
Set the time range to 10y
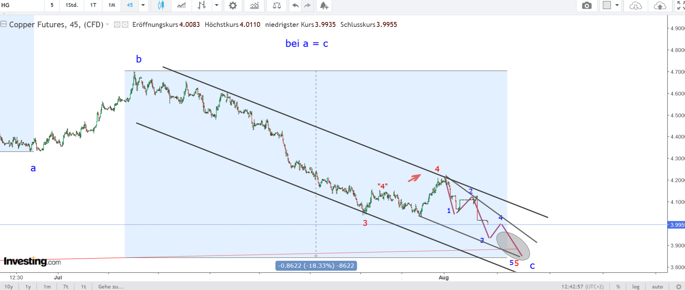click(8, 287)
